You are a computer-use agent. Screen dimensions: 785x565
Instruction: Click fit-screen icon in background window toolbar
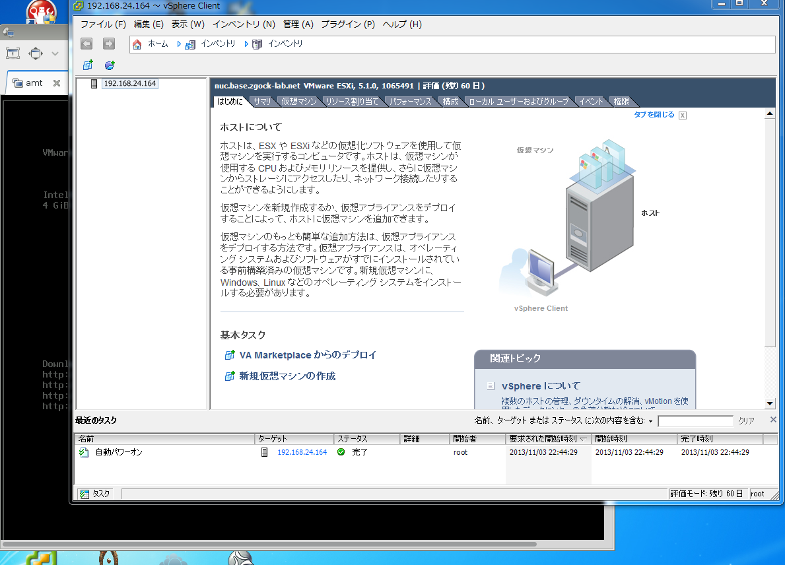click(36, 53)
